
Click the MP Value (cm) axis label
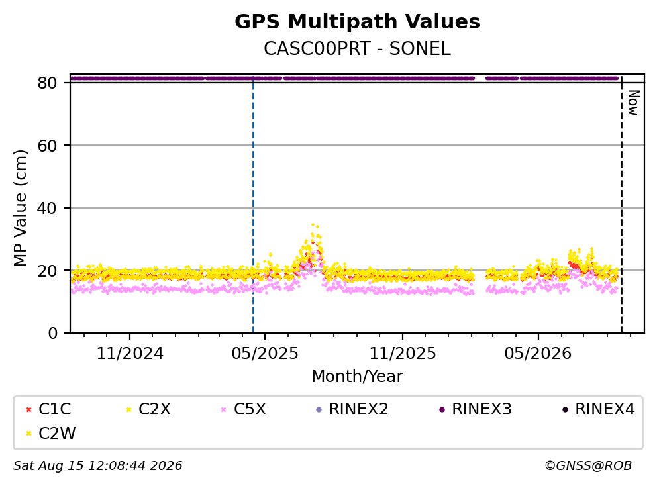click(x=20, y=208)
